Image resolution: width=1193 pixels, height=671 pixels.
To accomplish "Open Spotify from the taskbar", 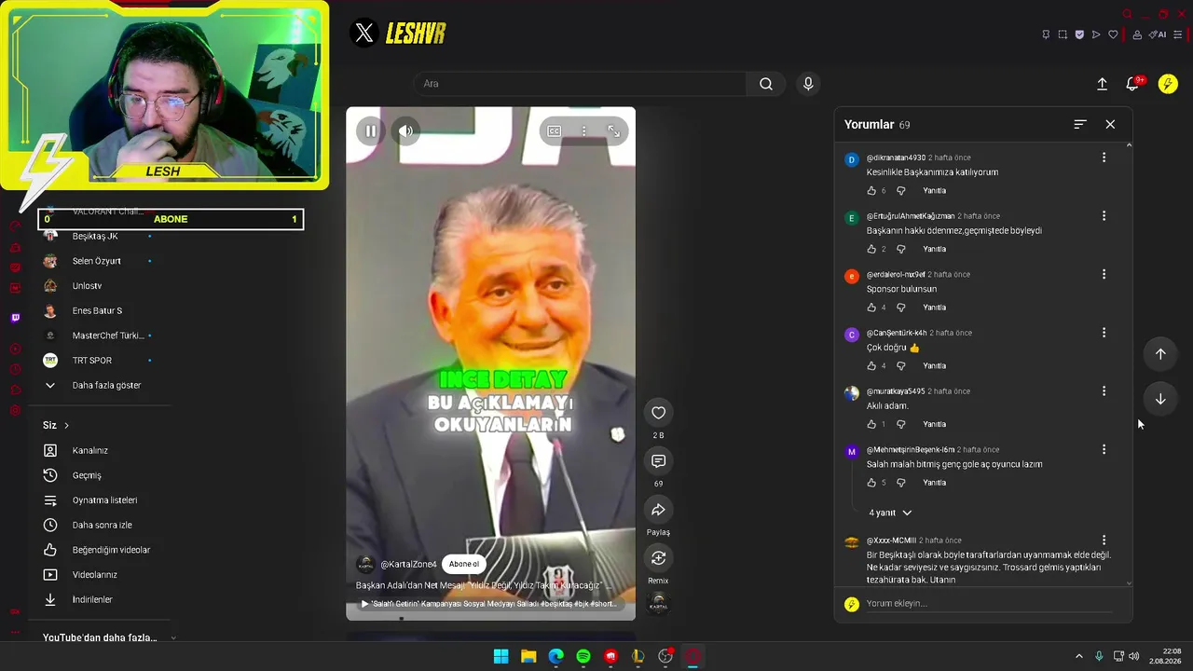I will [583, 656].
